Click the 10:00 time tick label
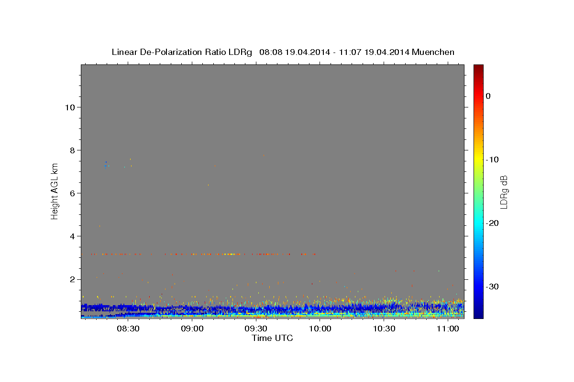The image size is (574, 382). (320, 329)
